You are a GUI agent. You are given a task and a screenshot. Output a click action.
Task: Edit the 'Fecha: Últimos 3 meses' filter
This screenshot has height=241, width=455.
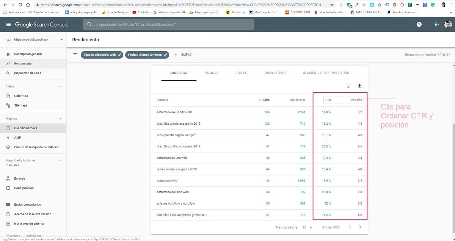point(147,55)
